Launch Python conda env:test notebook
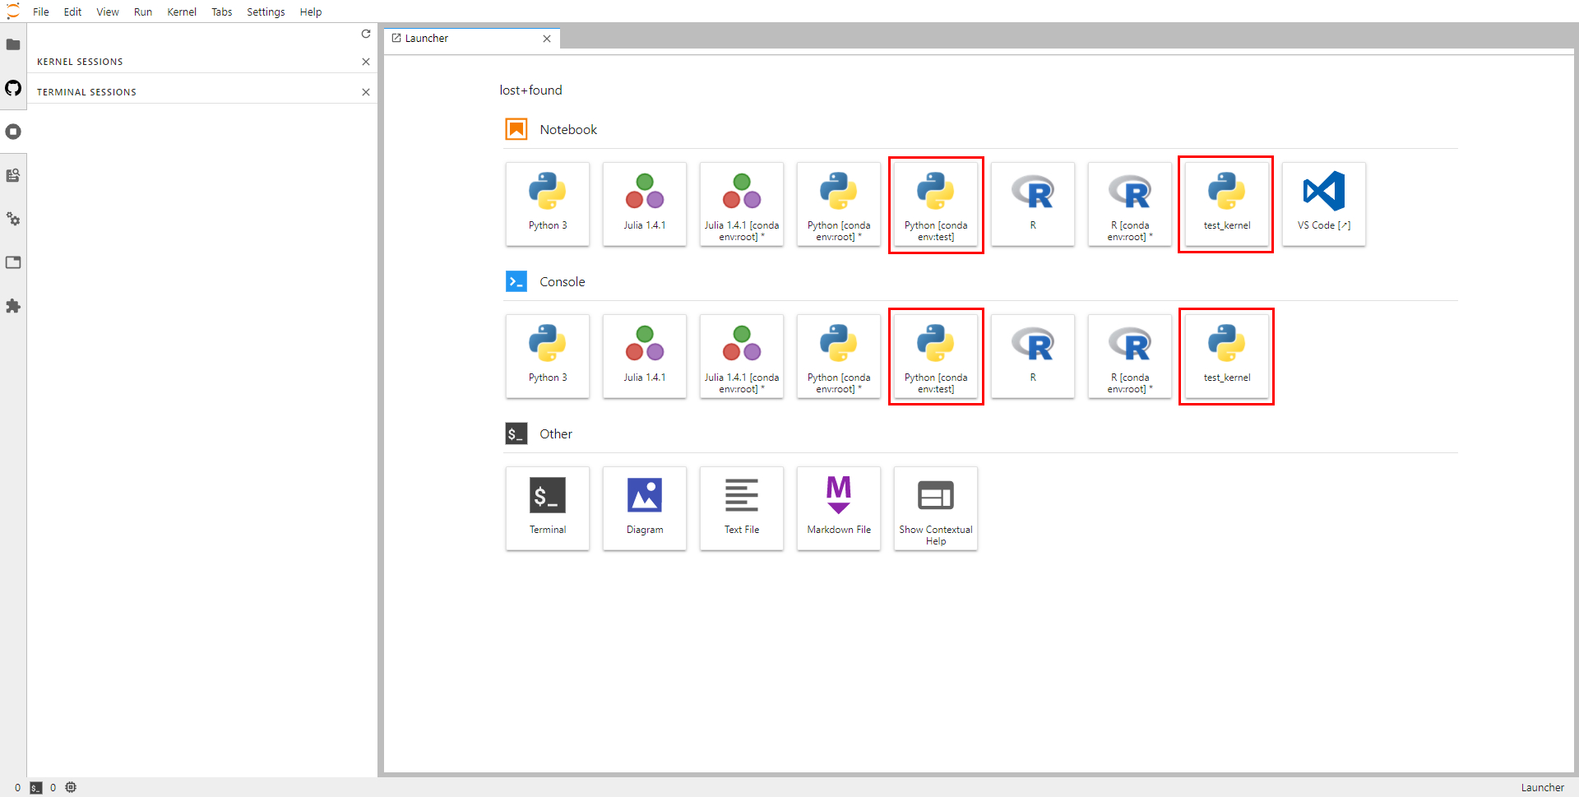Screen dimensions: 1579x797 tap(936, 204)
